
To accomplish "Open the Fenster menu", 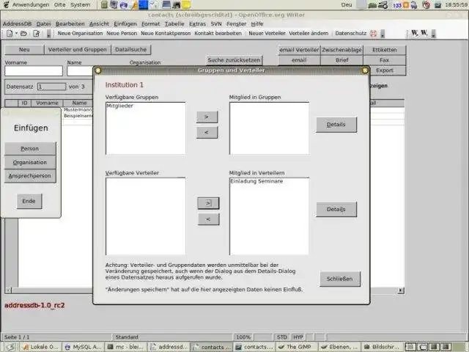I will [236, 23].
